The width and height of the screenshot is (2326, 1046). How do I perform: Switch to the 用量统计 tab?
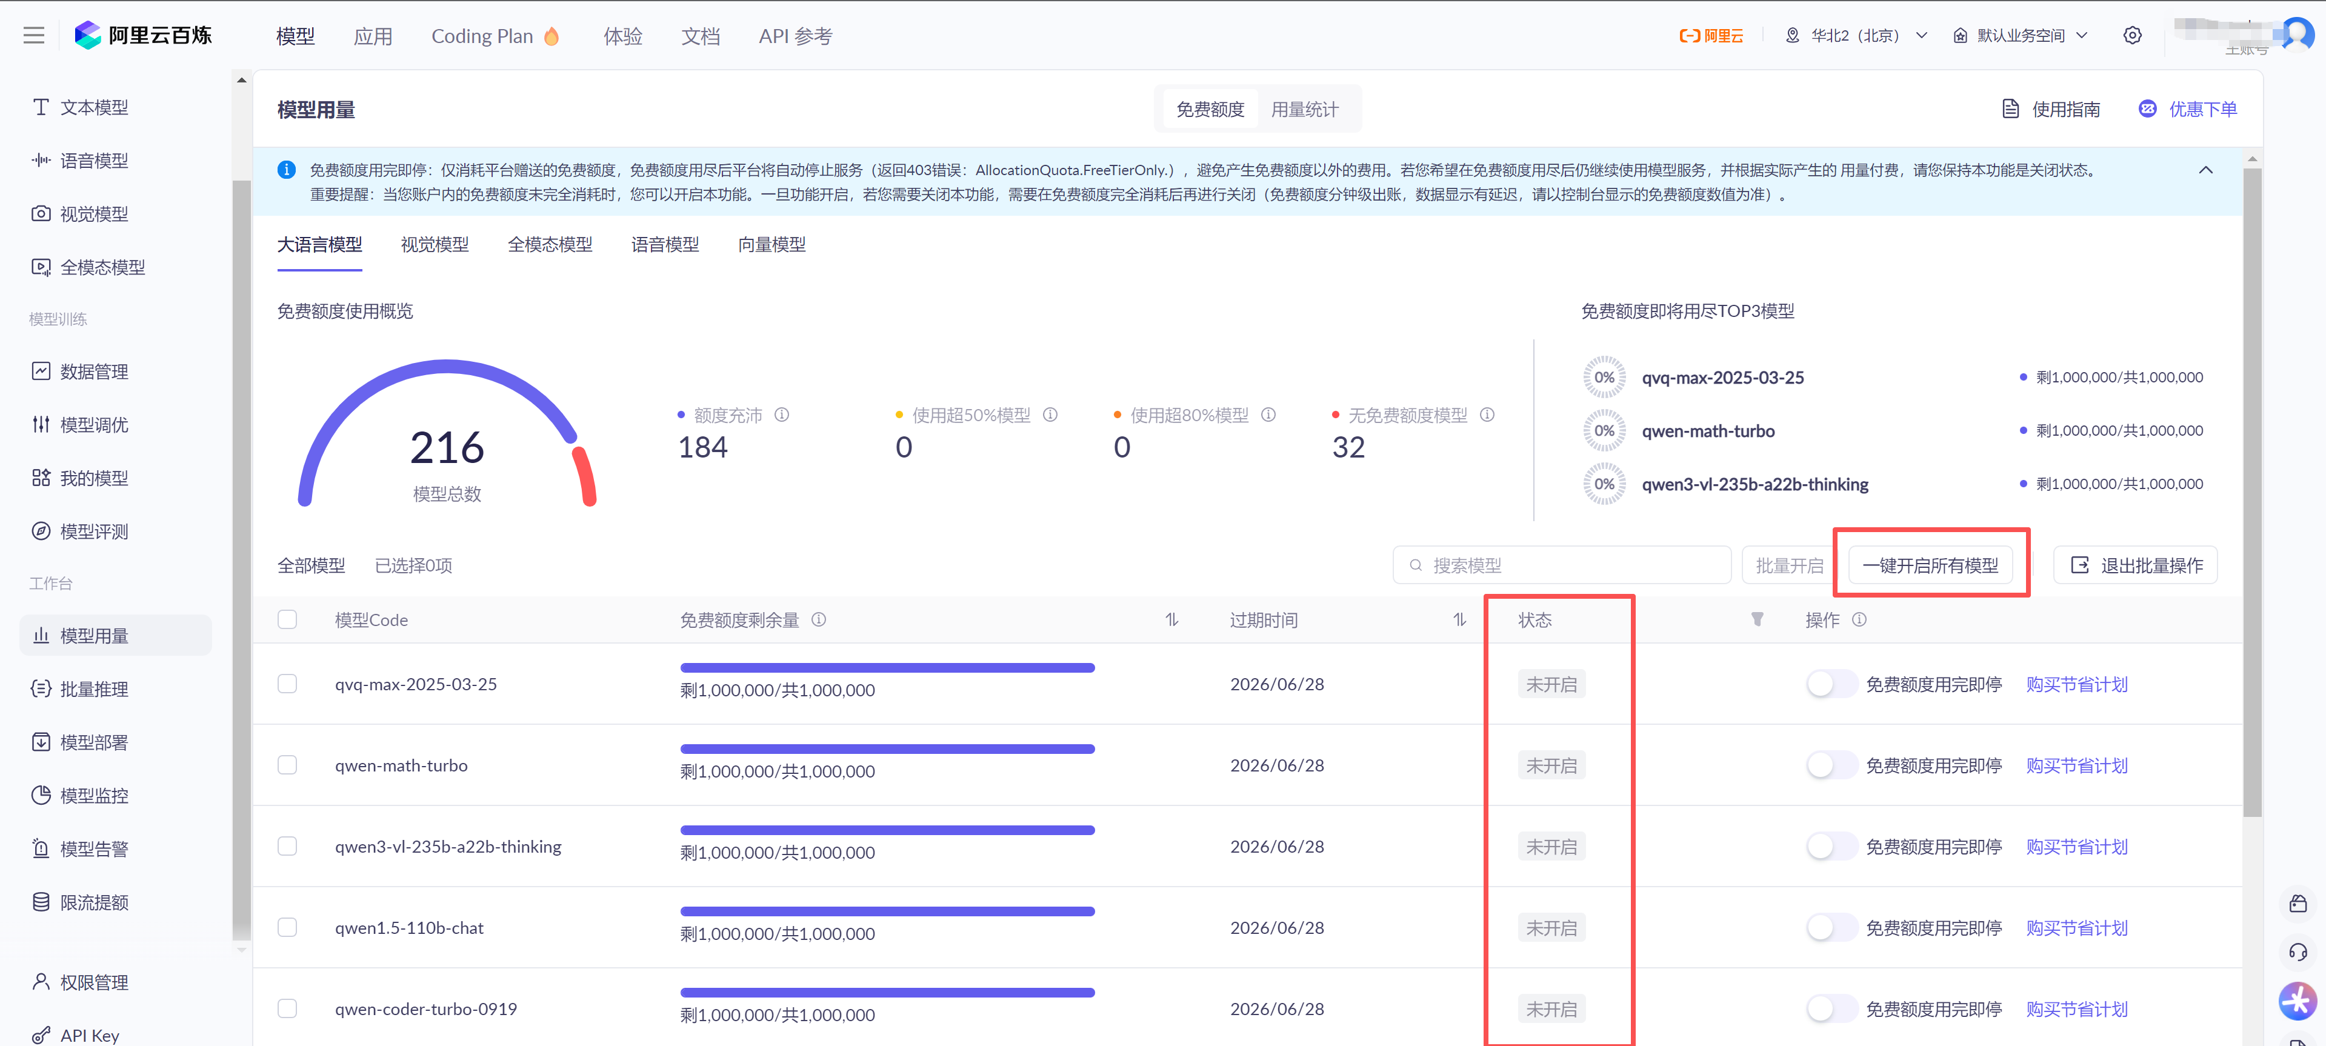(x=1304, y=109)
